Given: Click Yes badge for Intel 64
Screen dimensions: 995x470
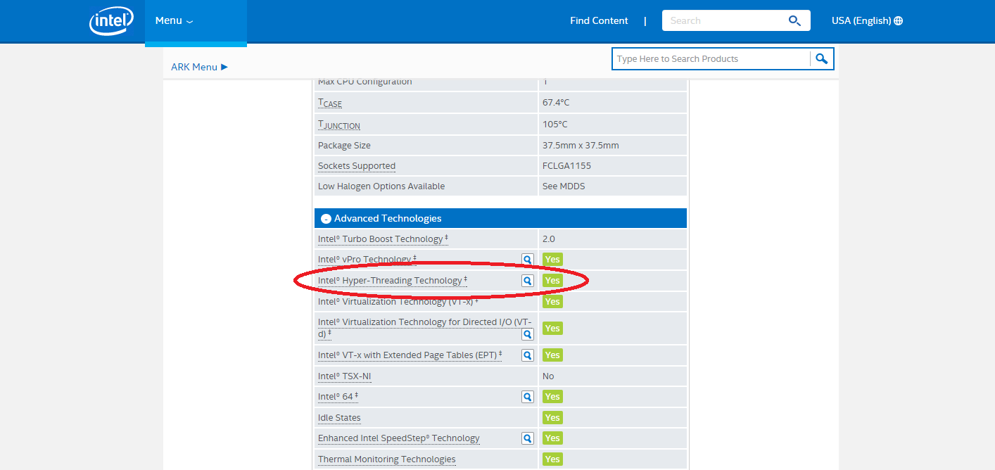Looking at the screenshot, I should click(552, 397).
